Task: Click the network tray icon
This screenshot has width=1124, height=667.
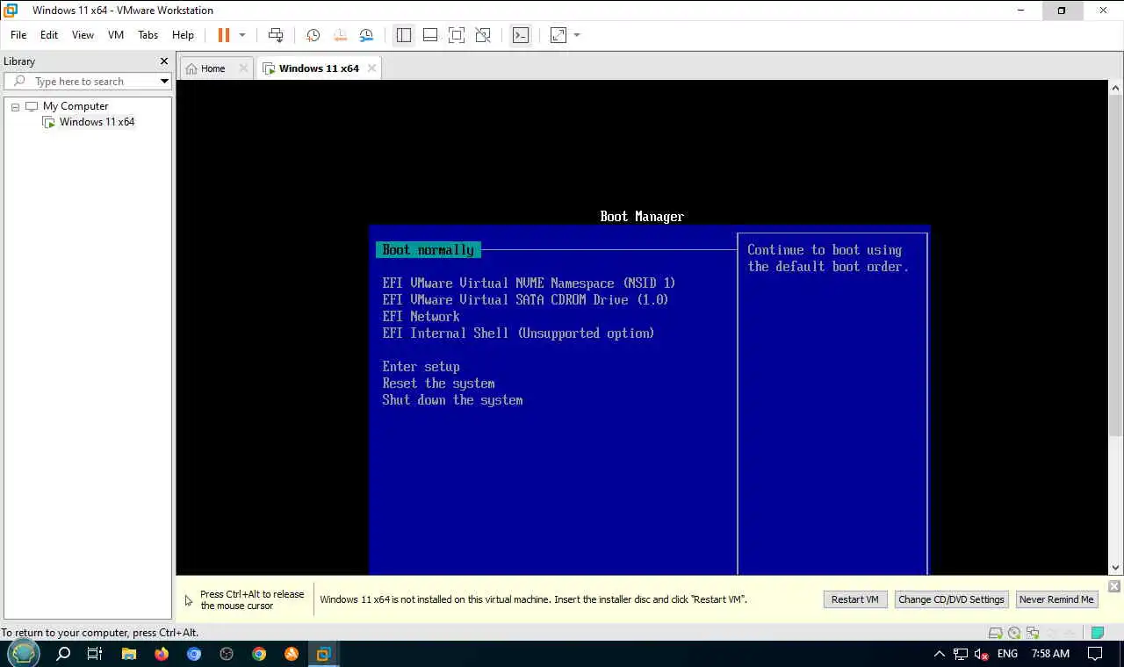Action: tap(961, 654)
